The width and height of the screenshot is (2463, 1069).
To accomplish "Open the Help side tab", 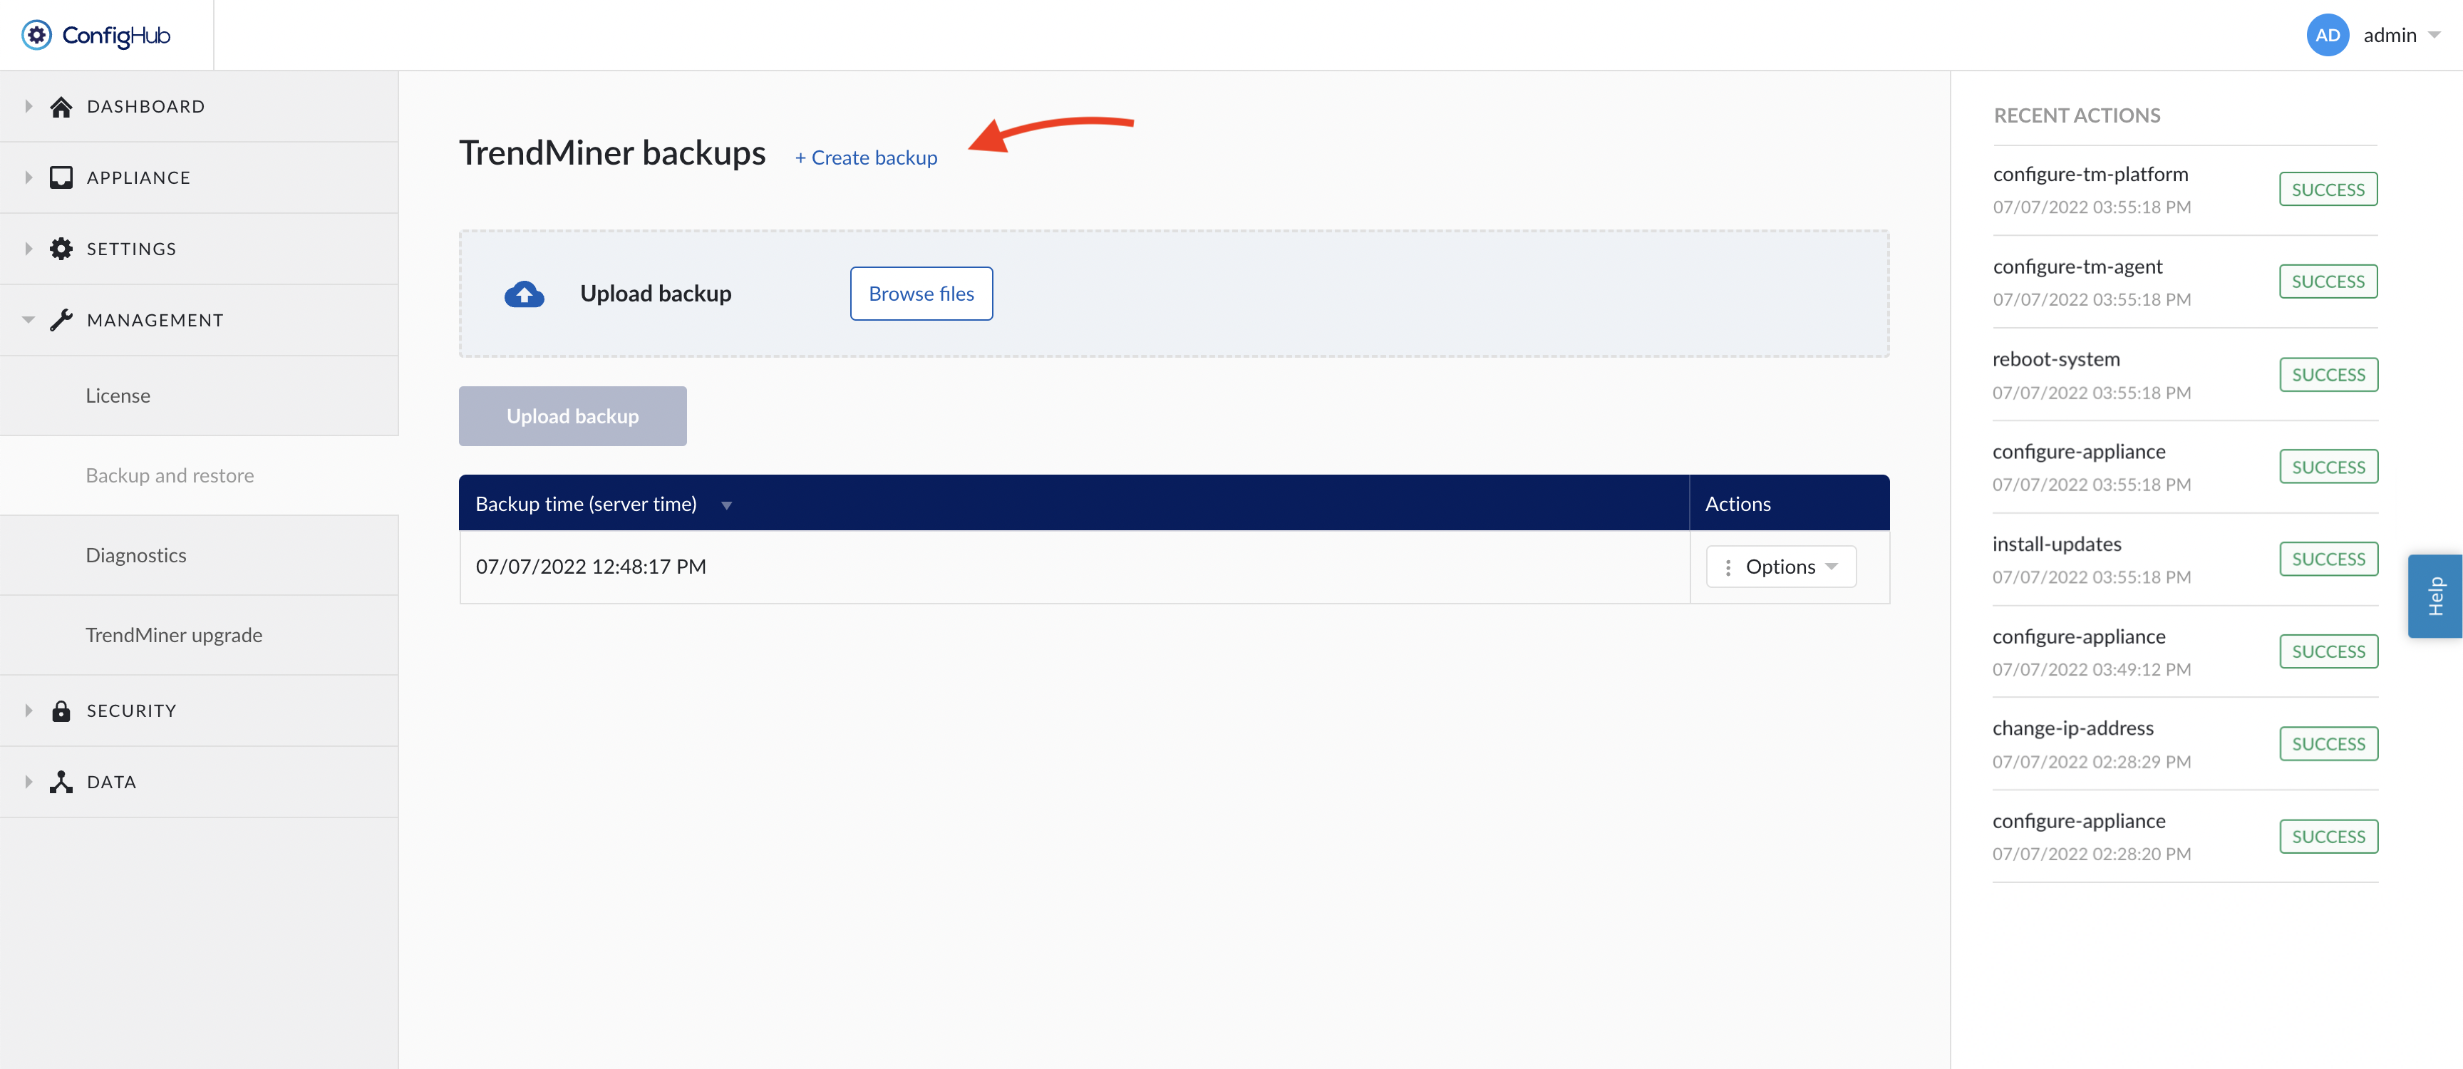I will coord(2434,596).
